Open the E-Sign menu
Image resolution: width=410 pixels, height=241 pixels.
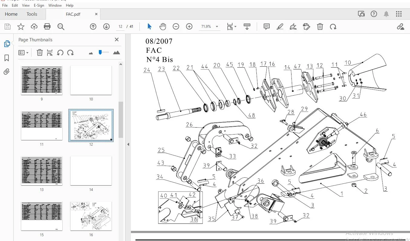coord(39,5)
